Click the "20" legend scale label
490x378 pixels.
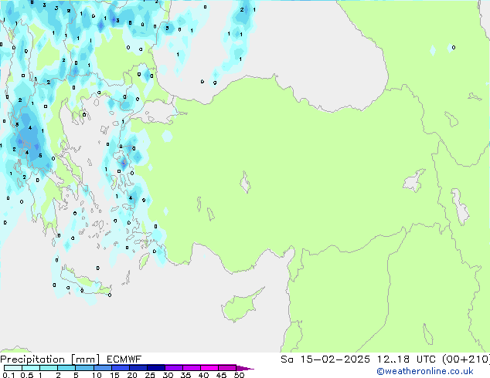click(132, 375)
